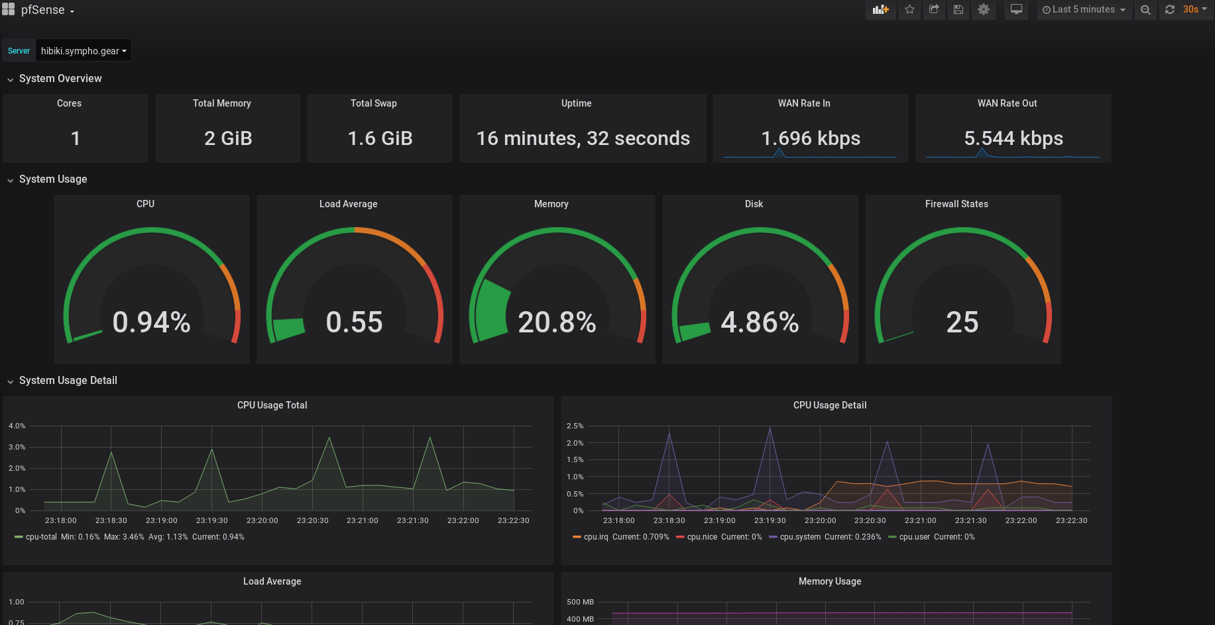This screenshot has width=1215, height=625.
Task: Click cpu.nice legend color swatch
Action: pyautogui.click(x=680, y=537)
